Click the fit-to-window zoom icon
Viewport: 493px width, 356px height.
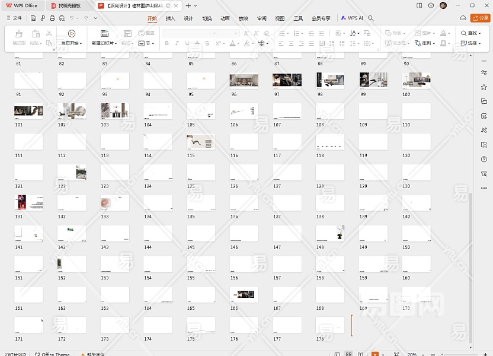coord(396,354)
